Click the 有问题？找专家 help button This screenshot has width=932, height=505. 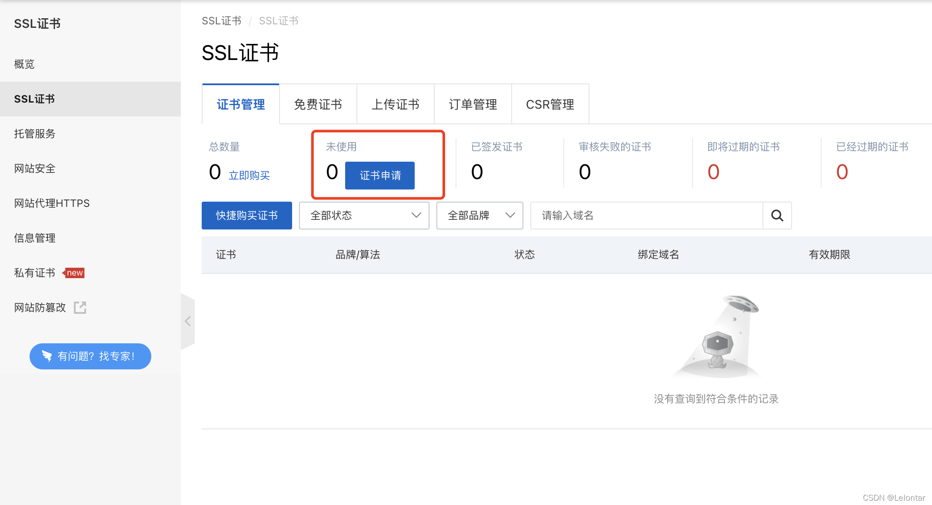coord(90,356)
